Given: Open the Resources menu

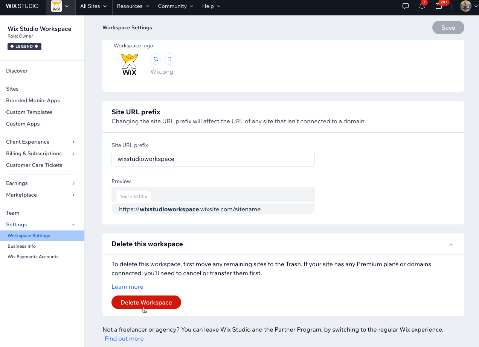Looking at the screenshot, I should click(x=133, y=6).
